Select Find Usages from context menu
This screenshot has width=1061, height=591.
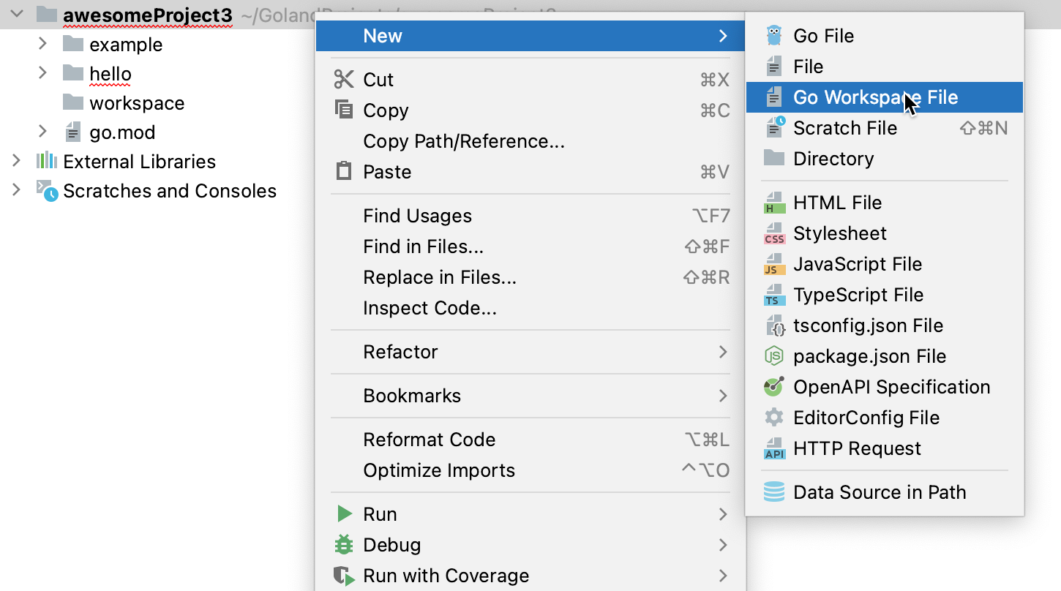pyautogui.click(x=530, y=216)
